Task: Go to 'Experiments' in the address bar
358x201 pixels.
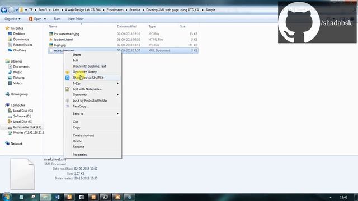Action: coord(115,10)
